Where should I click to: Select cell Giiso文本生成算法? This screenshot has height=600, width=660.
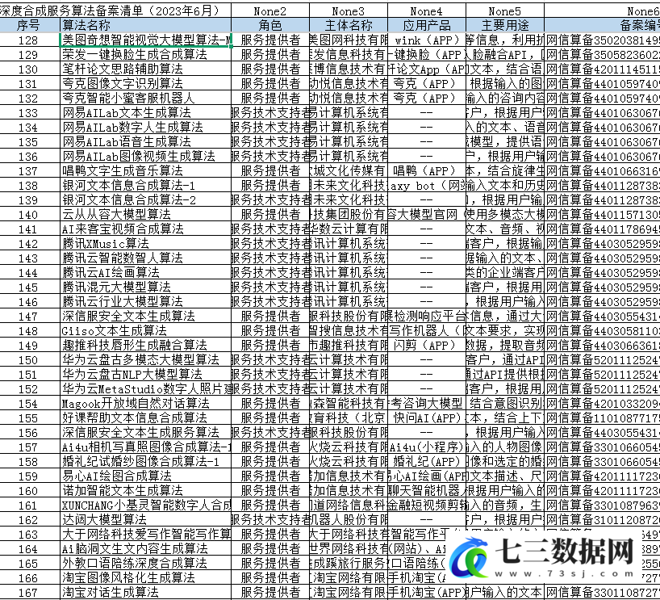[x=146, y=331]
